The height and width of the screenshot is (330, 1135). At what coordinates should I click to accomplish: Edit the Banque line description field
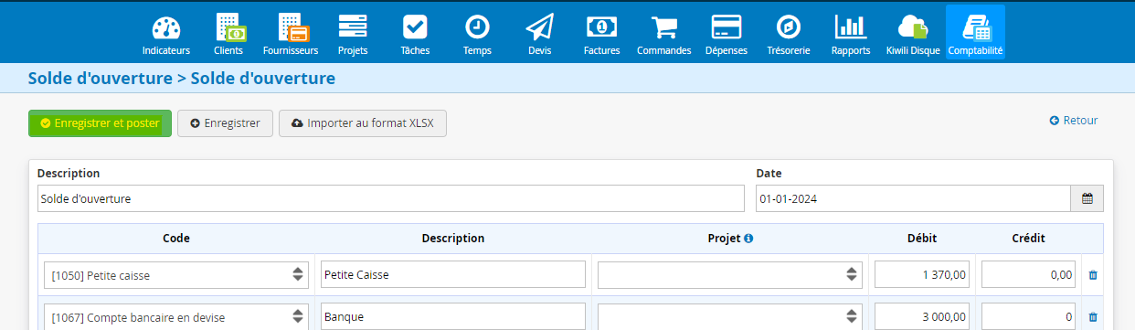click(453, 317)
